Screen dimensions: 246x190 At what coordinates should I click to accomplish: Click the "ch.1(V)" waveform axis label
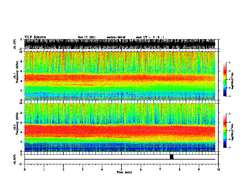(15, 44)
